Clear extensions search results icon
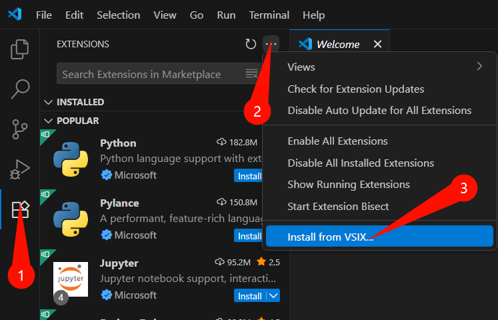The height and width of the screenshot is (320, 498). click(x=251, y=74)
